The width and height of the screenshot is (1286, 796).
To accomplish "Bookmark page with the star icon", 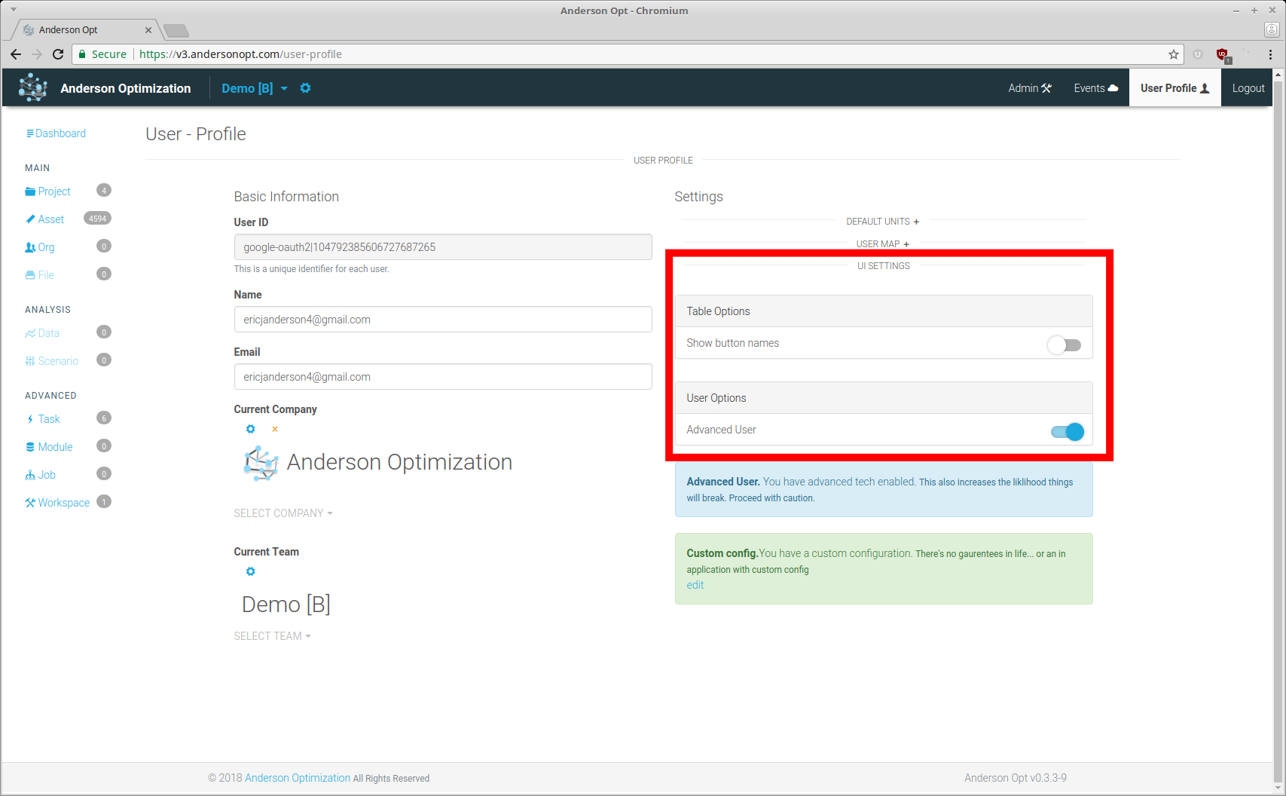I will 1173,54.
